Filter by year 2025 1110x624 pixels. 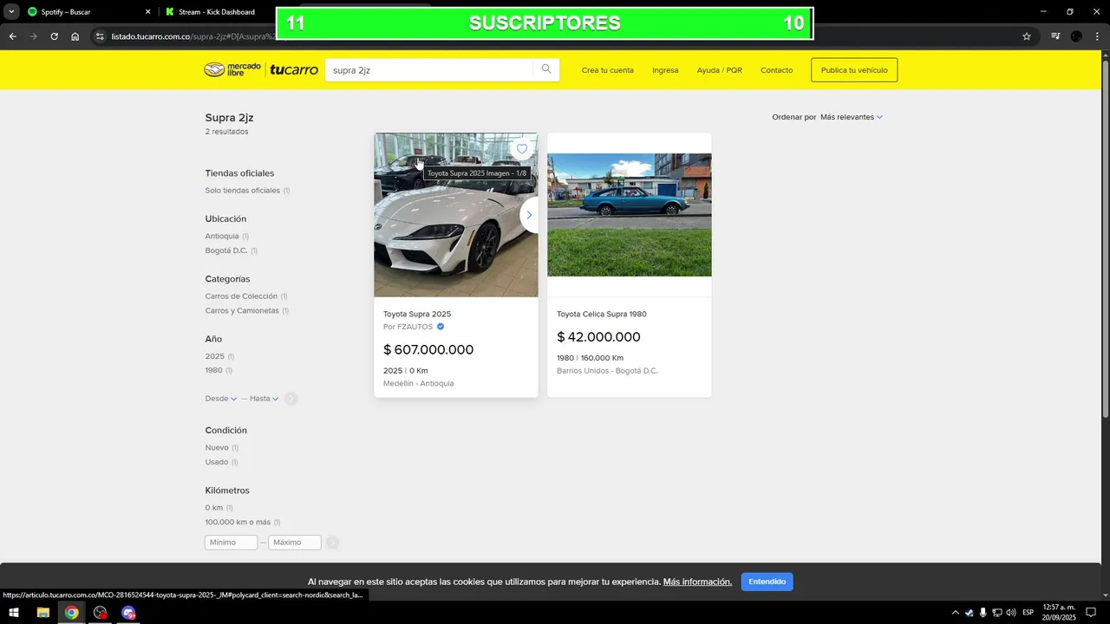click(x=215, y=356)
